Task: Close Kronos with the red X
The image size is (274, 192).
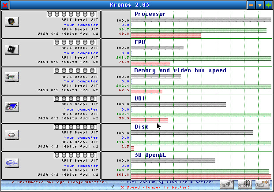Action: [5, 5]
